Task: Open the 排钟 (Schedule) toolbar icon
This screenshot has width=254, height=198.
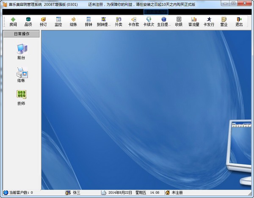Action: point(88,22)
